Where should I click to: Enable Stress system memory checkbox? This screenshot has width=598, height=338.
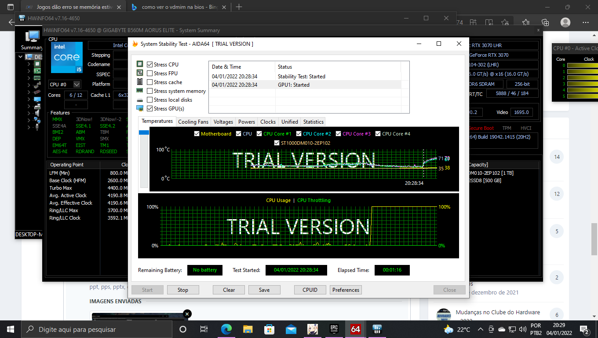click(x=150, y=91)
